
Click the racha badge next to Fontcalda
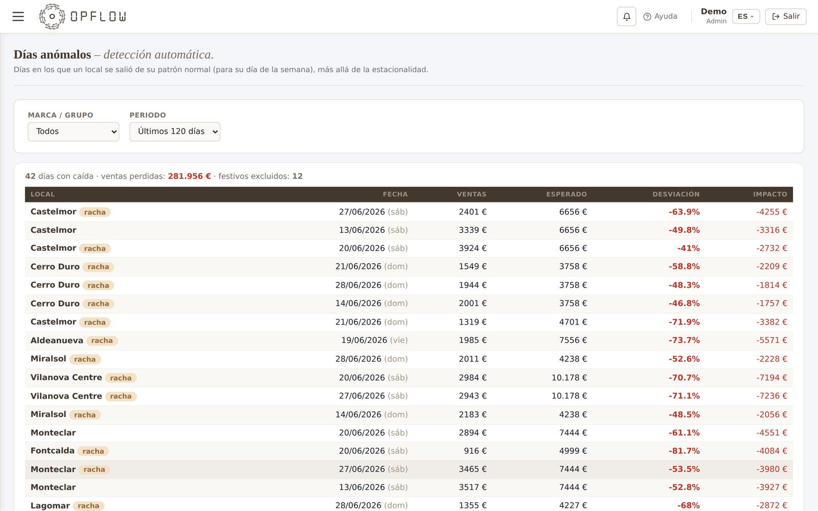(x=93, y=451)
